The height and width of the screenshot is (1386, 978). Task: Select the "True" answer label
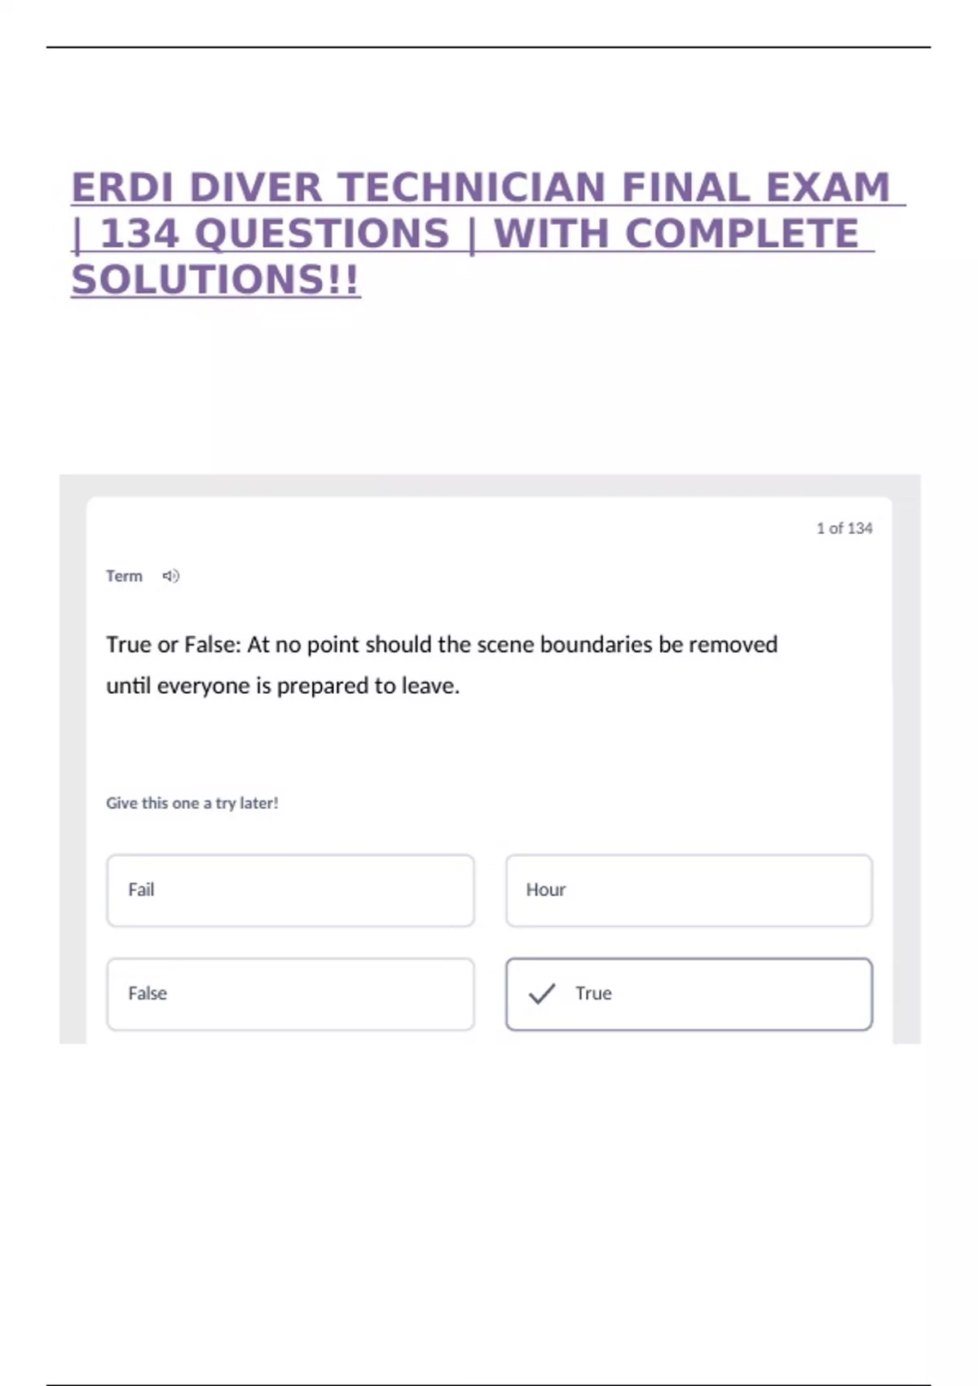click(x=593, y=994)
